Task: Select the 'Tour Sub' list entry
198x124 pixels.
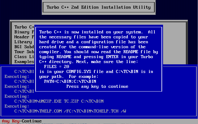Action: point(24,52)
